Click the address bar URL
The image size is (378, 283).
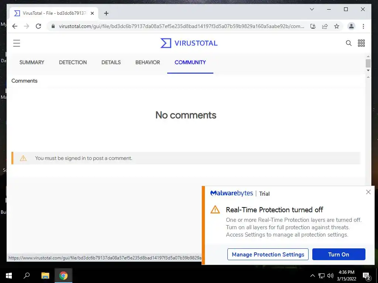pyautogui.click(x=181, y=26)
